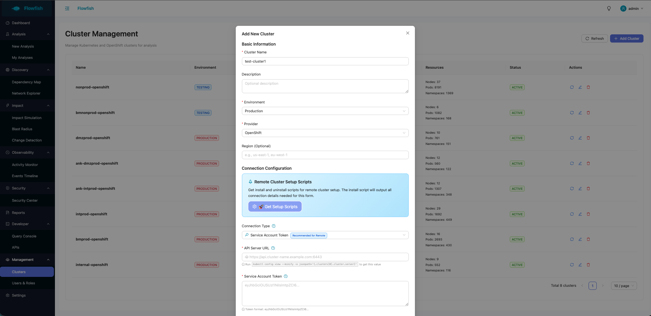Collapse the Security sidebar section

pyautogui.click(x=27, y=188)
